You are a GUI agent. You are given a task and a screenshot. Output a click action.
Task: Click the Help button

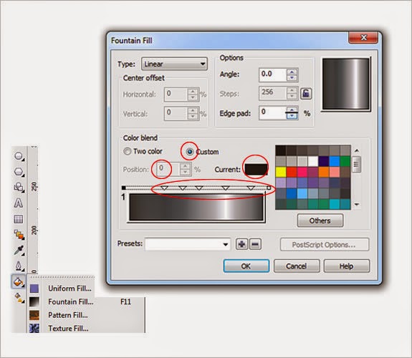point(347,266)
